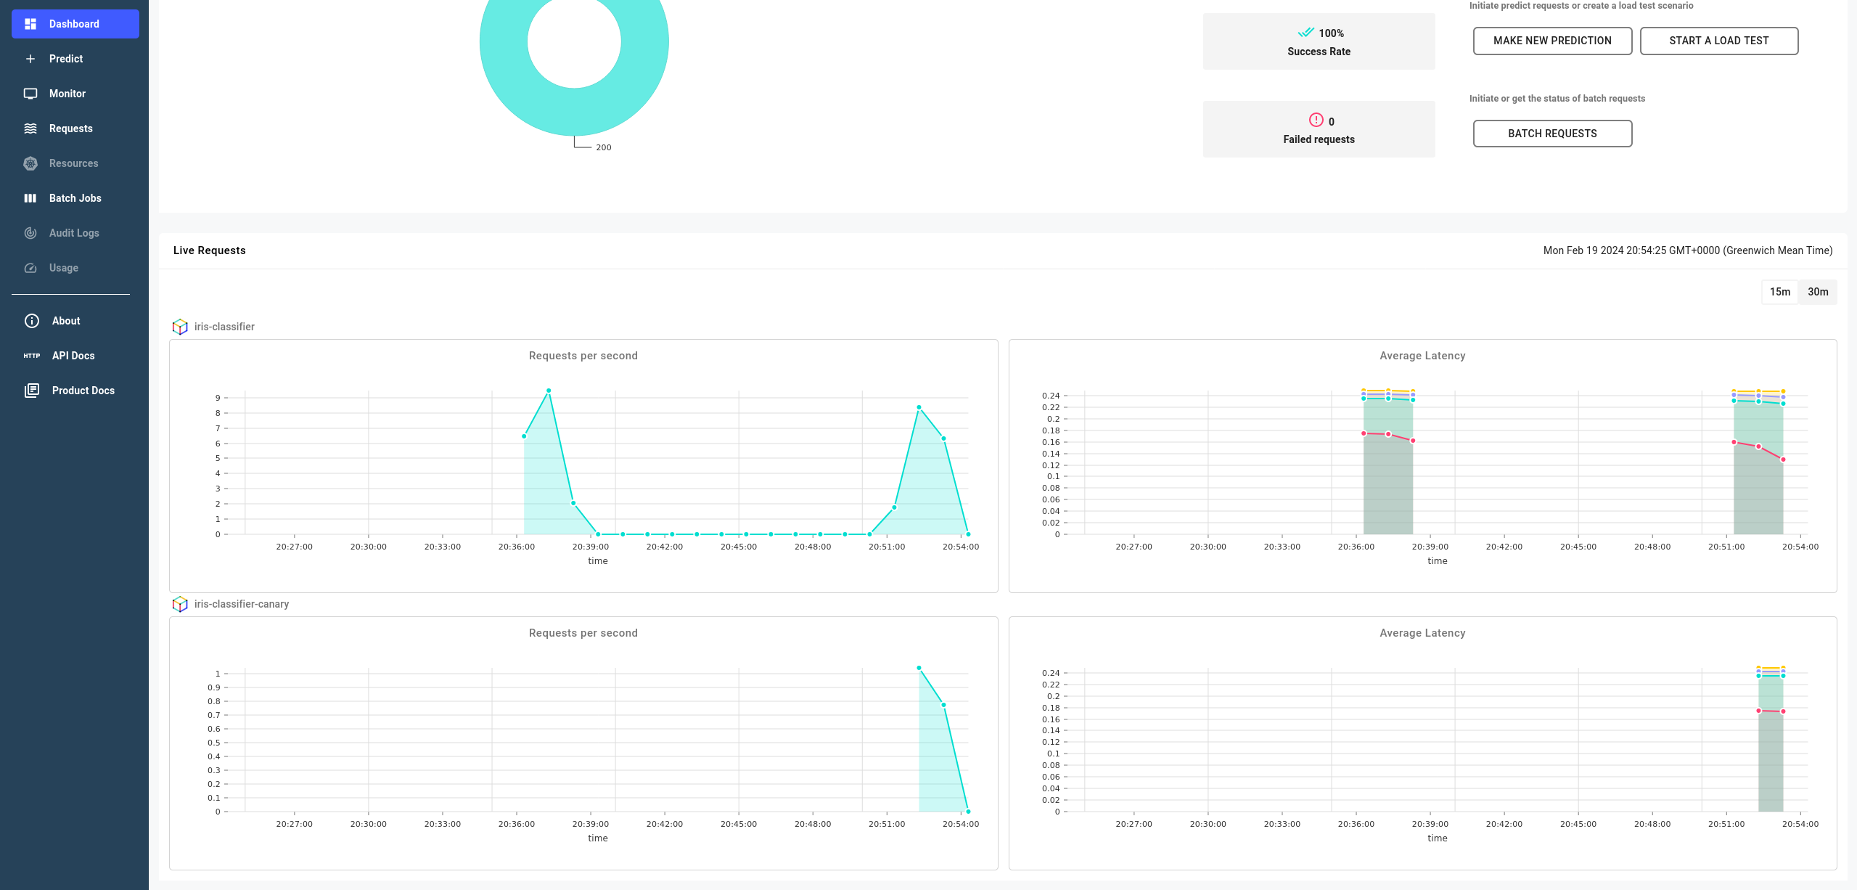Click the Dashboard grid icon
This screenshot has width=1857, height=890.
click(x=30, y=24)
